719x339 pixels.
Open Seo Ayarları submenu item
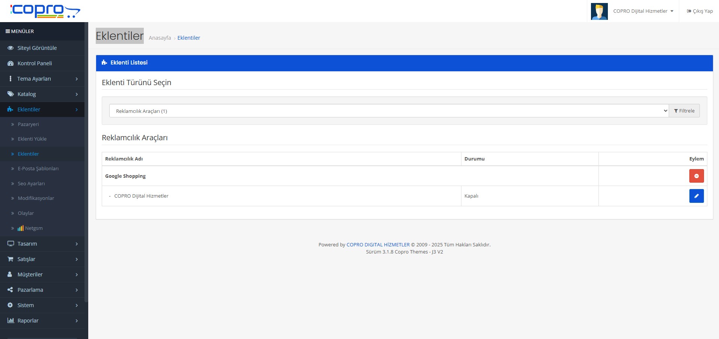coord(31,183)
